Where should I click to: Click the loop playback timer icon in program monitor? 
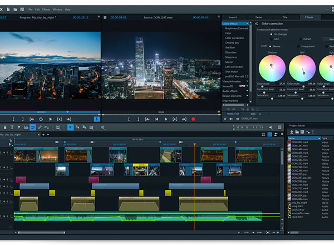tap(41, 119)
